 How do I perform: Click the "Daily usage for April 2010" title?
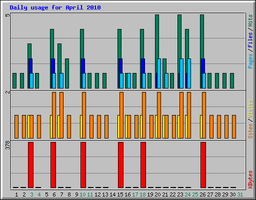[55, 7]
